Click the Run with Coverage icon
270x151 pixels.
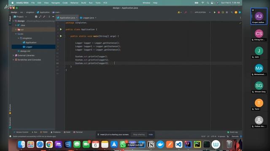[x=223, y=12]
